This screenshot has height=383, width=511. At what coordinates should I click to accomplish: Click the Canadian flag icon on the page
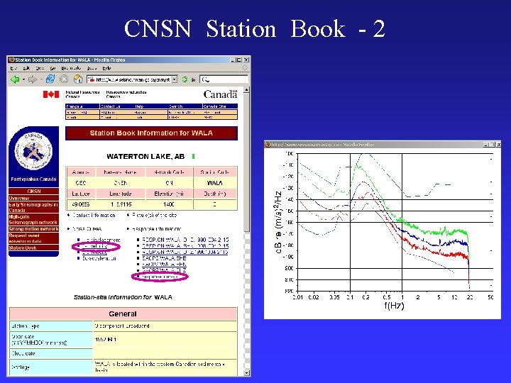pos(51,94)
